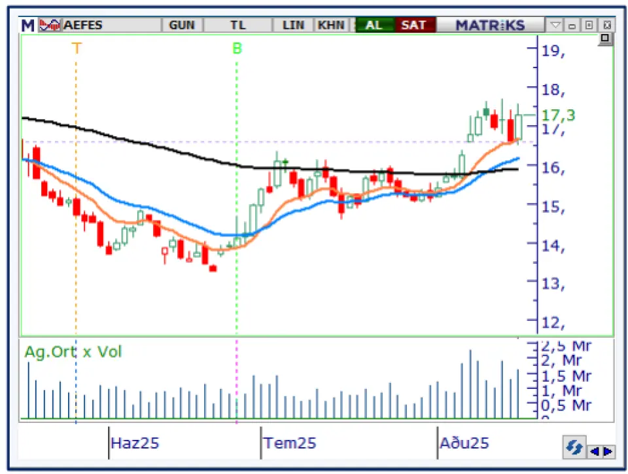Select the AEFES symbol field
This screenshot has height=474, width=628.
tap(111, 26)
